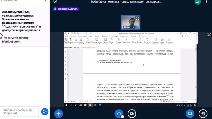The width and height of the screenshot is (212, 119).
Task: Select the highlight pen tool
Action: 126,40
